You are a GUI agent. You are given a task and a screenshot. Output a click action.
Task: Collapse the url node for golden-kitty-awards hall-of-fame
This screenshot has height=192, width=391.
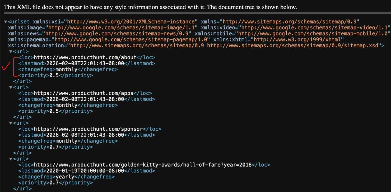pos(11,159)
